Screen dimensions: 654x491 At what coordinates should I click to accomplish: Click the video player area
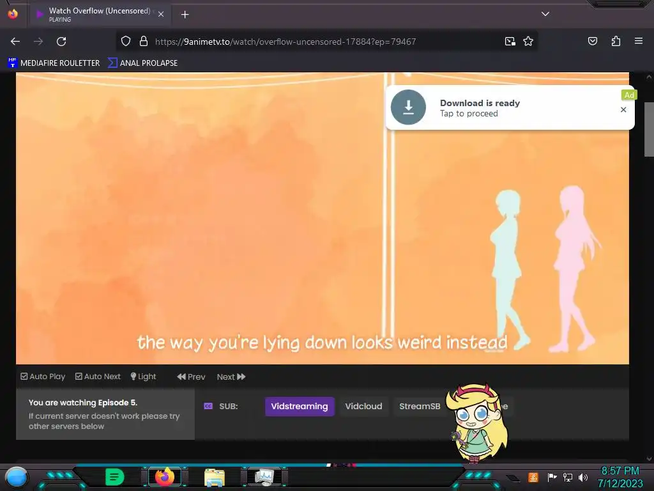[323, 219]
